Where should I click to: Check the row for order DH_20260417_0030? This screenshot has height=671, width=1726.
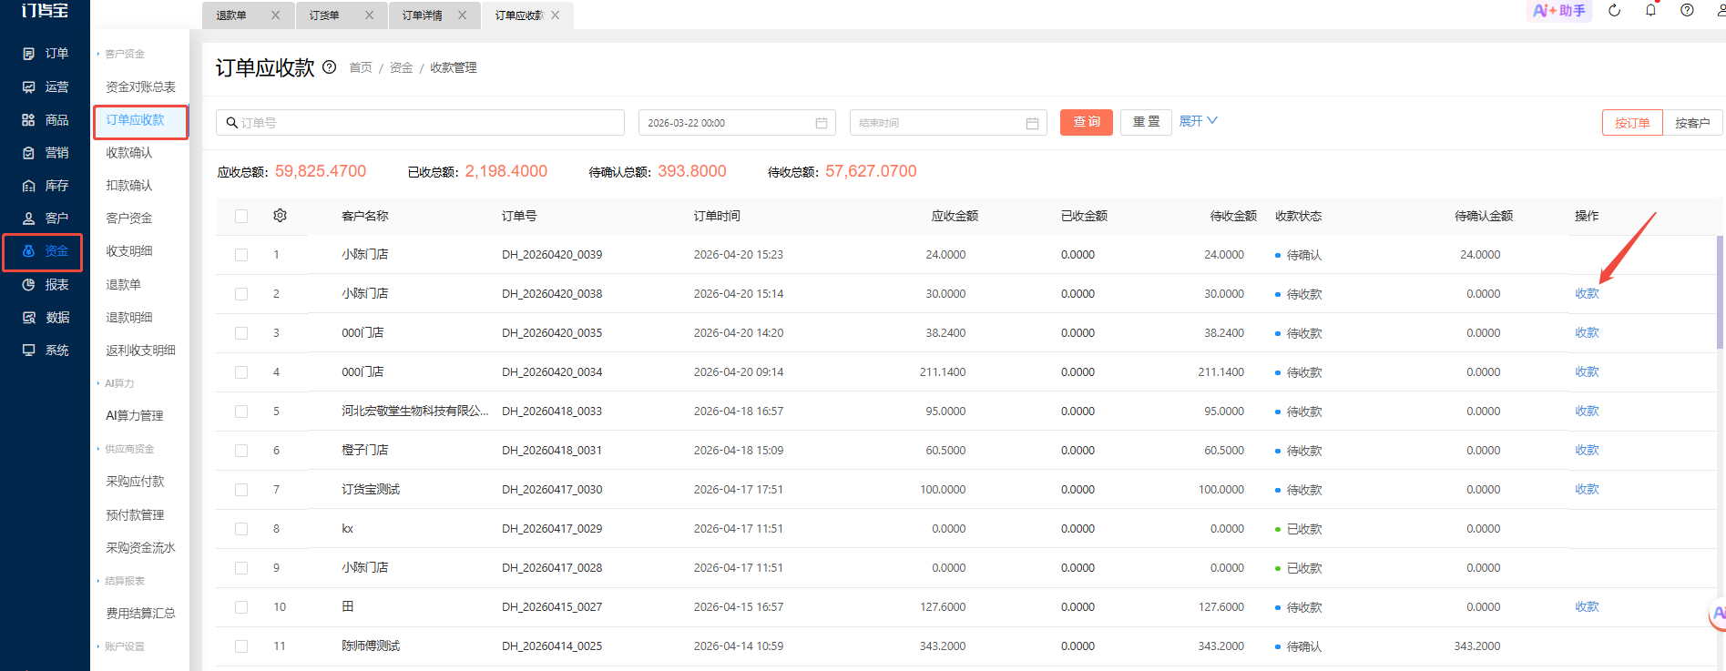241,490
